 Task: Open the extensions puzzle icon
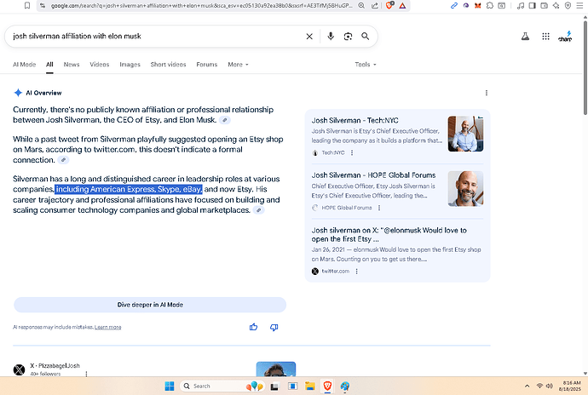490,6
